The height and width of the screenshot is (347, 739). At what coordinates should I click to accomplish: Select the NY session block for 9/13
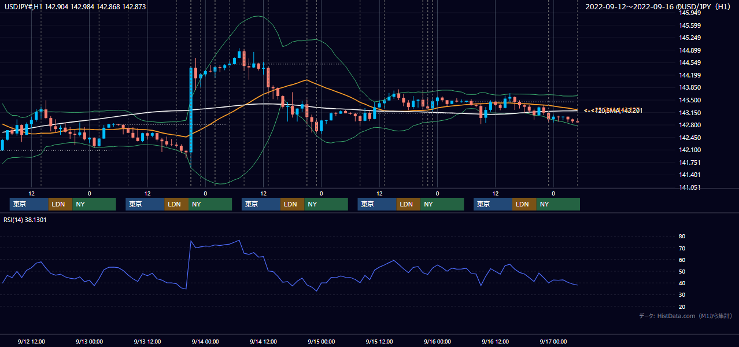pyautogui.click(x=210, y=204)
